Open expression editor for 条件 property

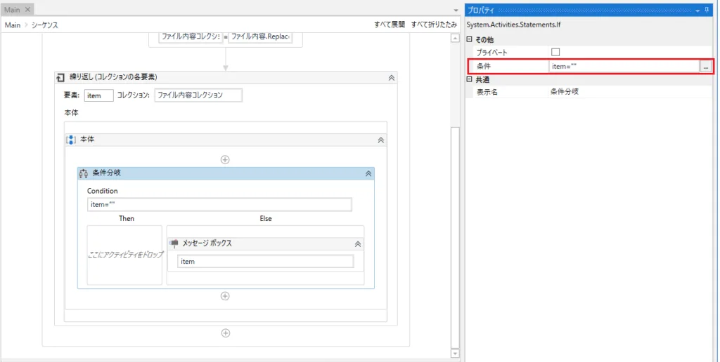pos(706,67)
